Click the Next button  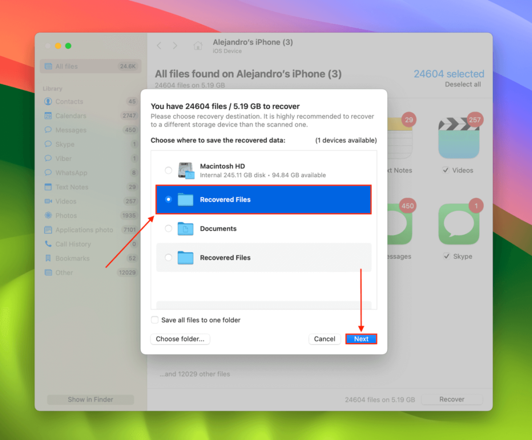click(x=361, y=339)
